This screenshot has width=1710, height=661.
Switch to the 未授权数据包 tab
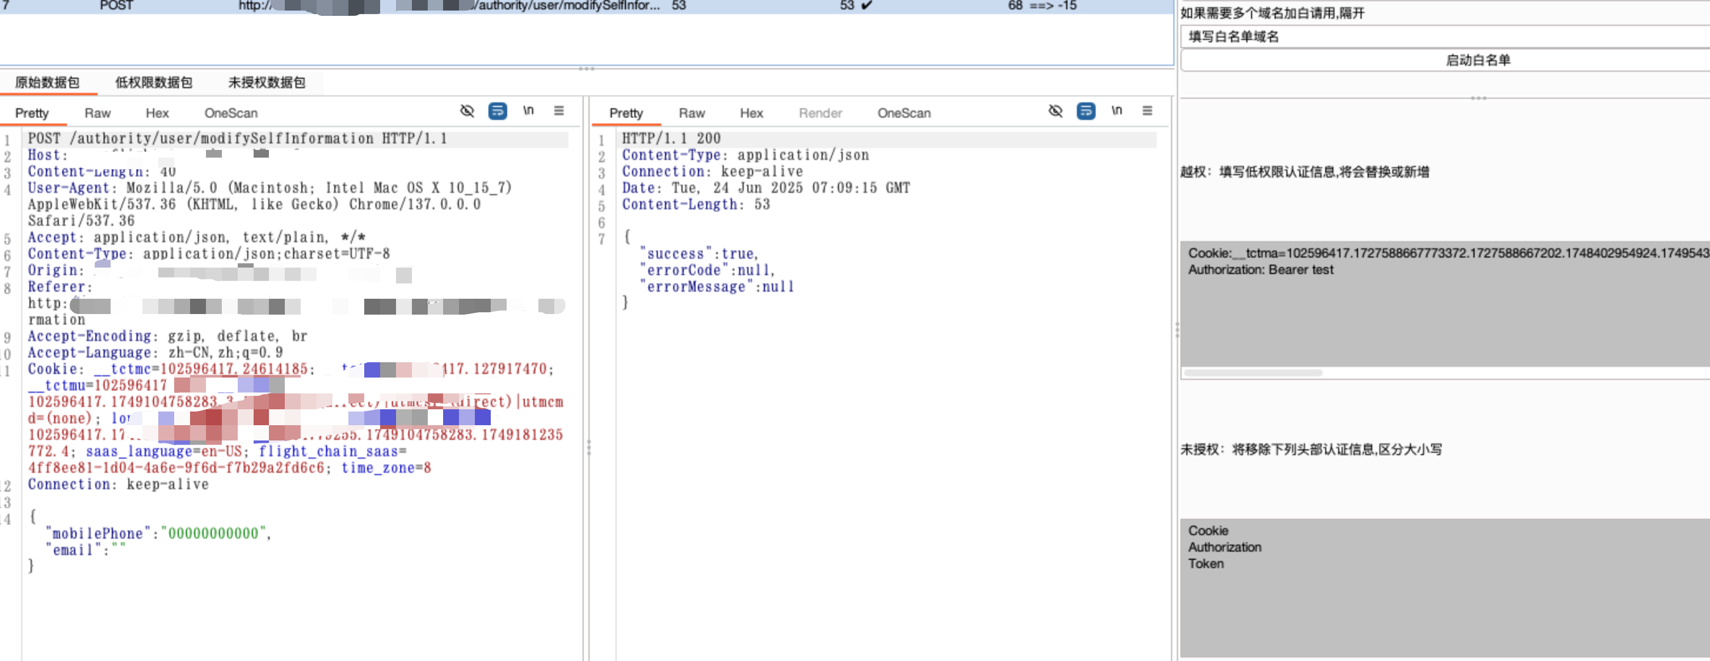266,82
